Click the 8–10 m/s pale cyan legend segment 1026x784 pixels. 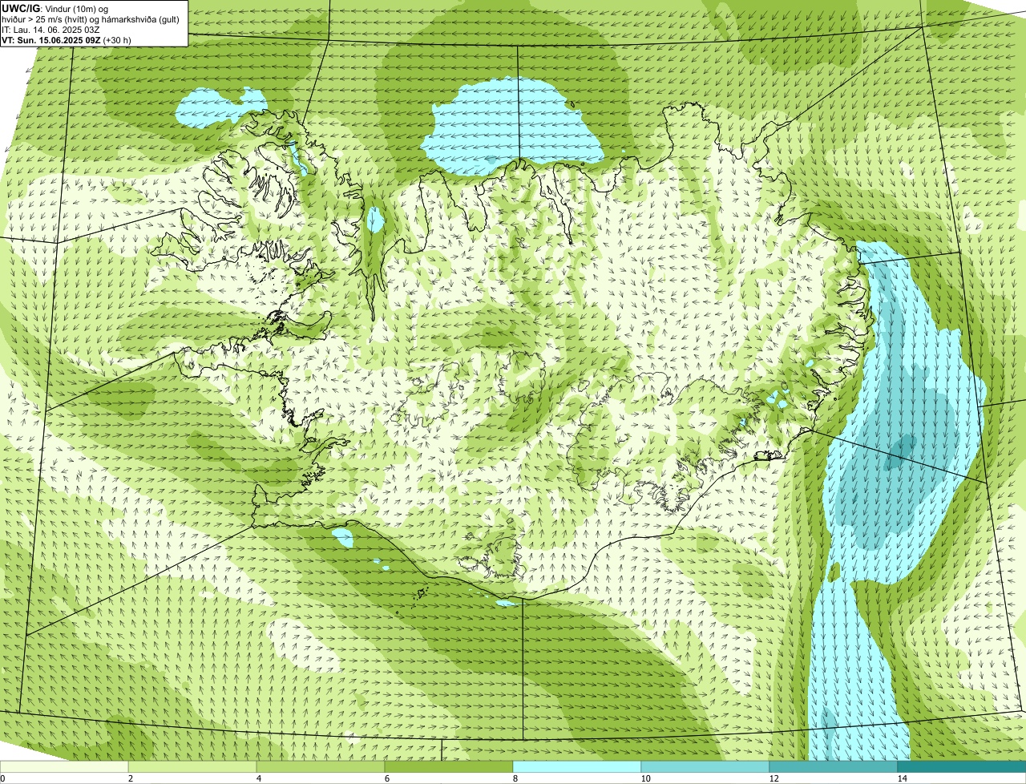577,766
